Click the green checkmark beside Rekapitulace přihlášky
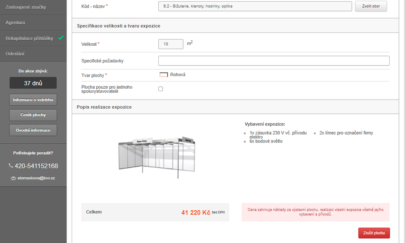This screenshot has width=405, height=243. tap(61, 38)
